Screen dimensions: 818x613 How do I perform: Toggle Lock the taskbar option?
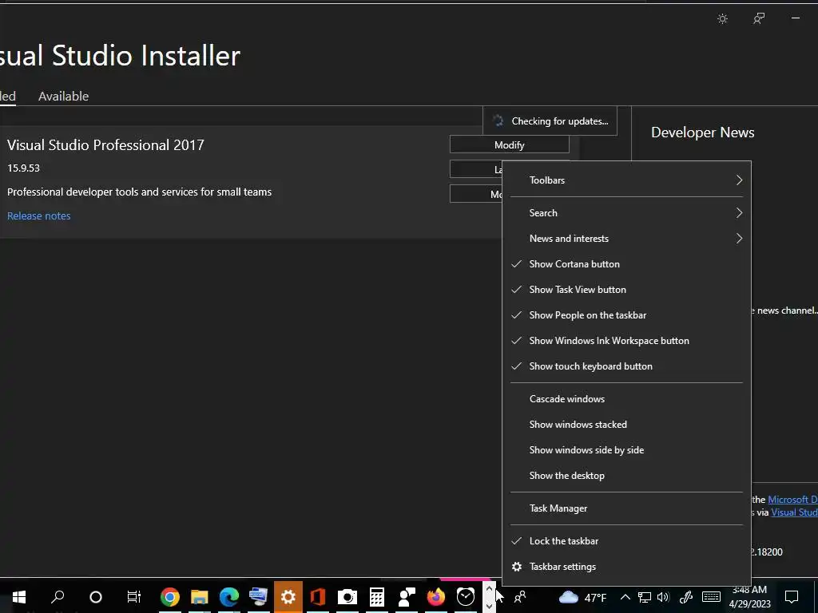[626, 540]
